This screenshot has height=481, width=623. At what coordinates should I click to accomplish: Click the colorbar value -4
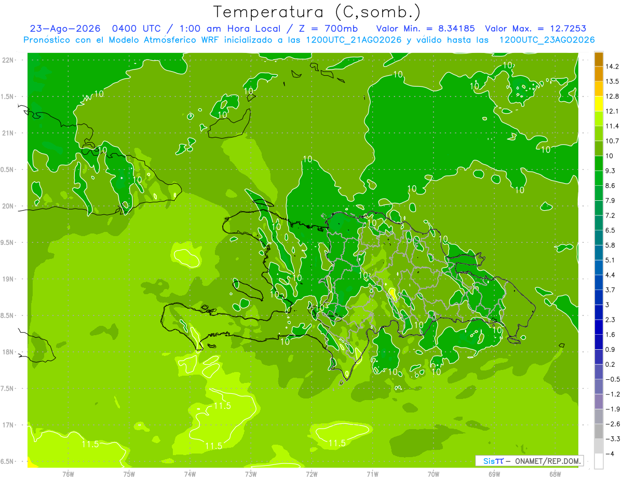[611, 453]
